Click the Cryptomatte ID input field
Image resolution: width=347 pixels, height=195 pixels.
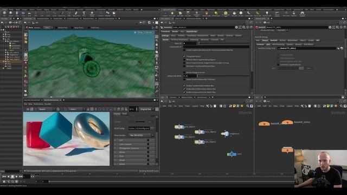click(216, 47)
